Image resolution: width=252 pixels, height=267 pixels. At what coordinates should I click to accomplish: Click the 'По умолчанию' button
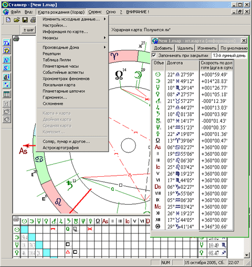(x=234, y=48)
